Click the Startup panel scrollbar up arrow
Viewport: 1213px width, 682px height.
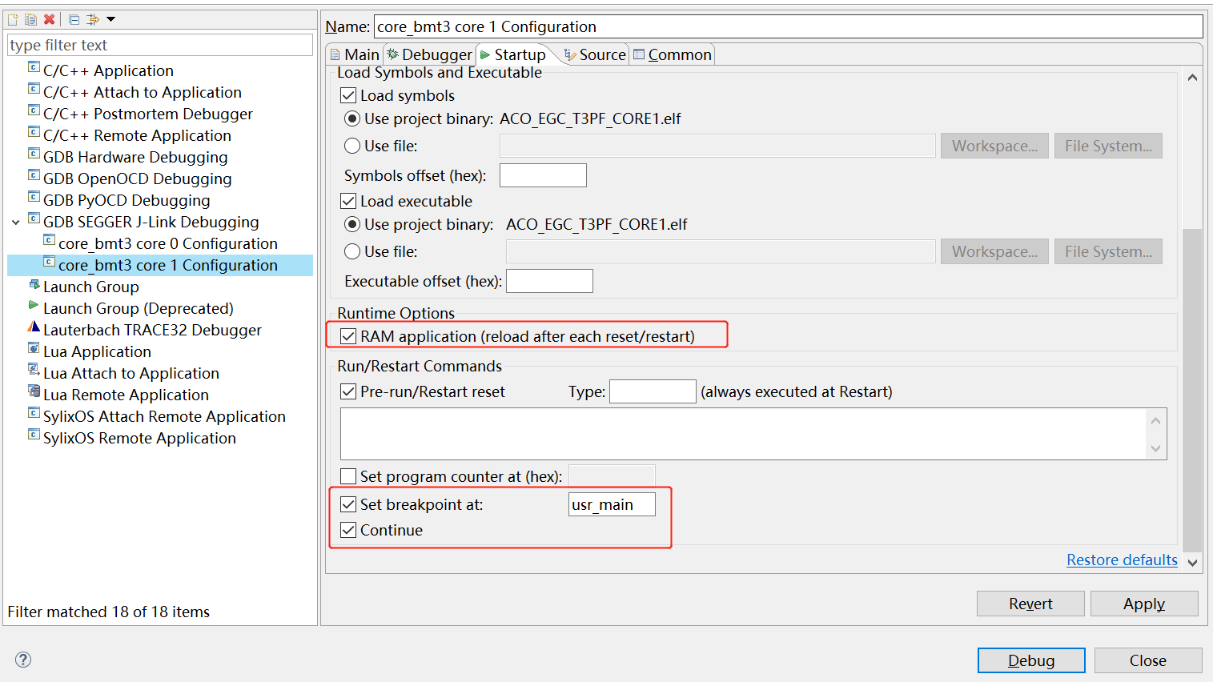(1192, 78)
